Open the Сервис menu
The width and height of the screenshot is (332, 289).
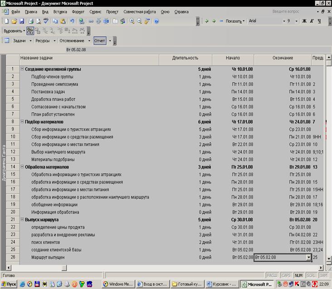coord(95,11)
